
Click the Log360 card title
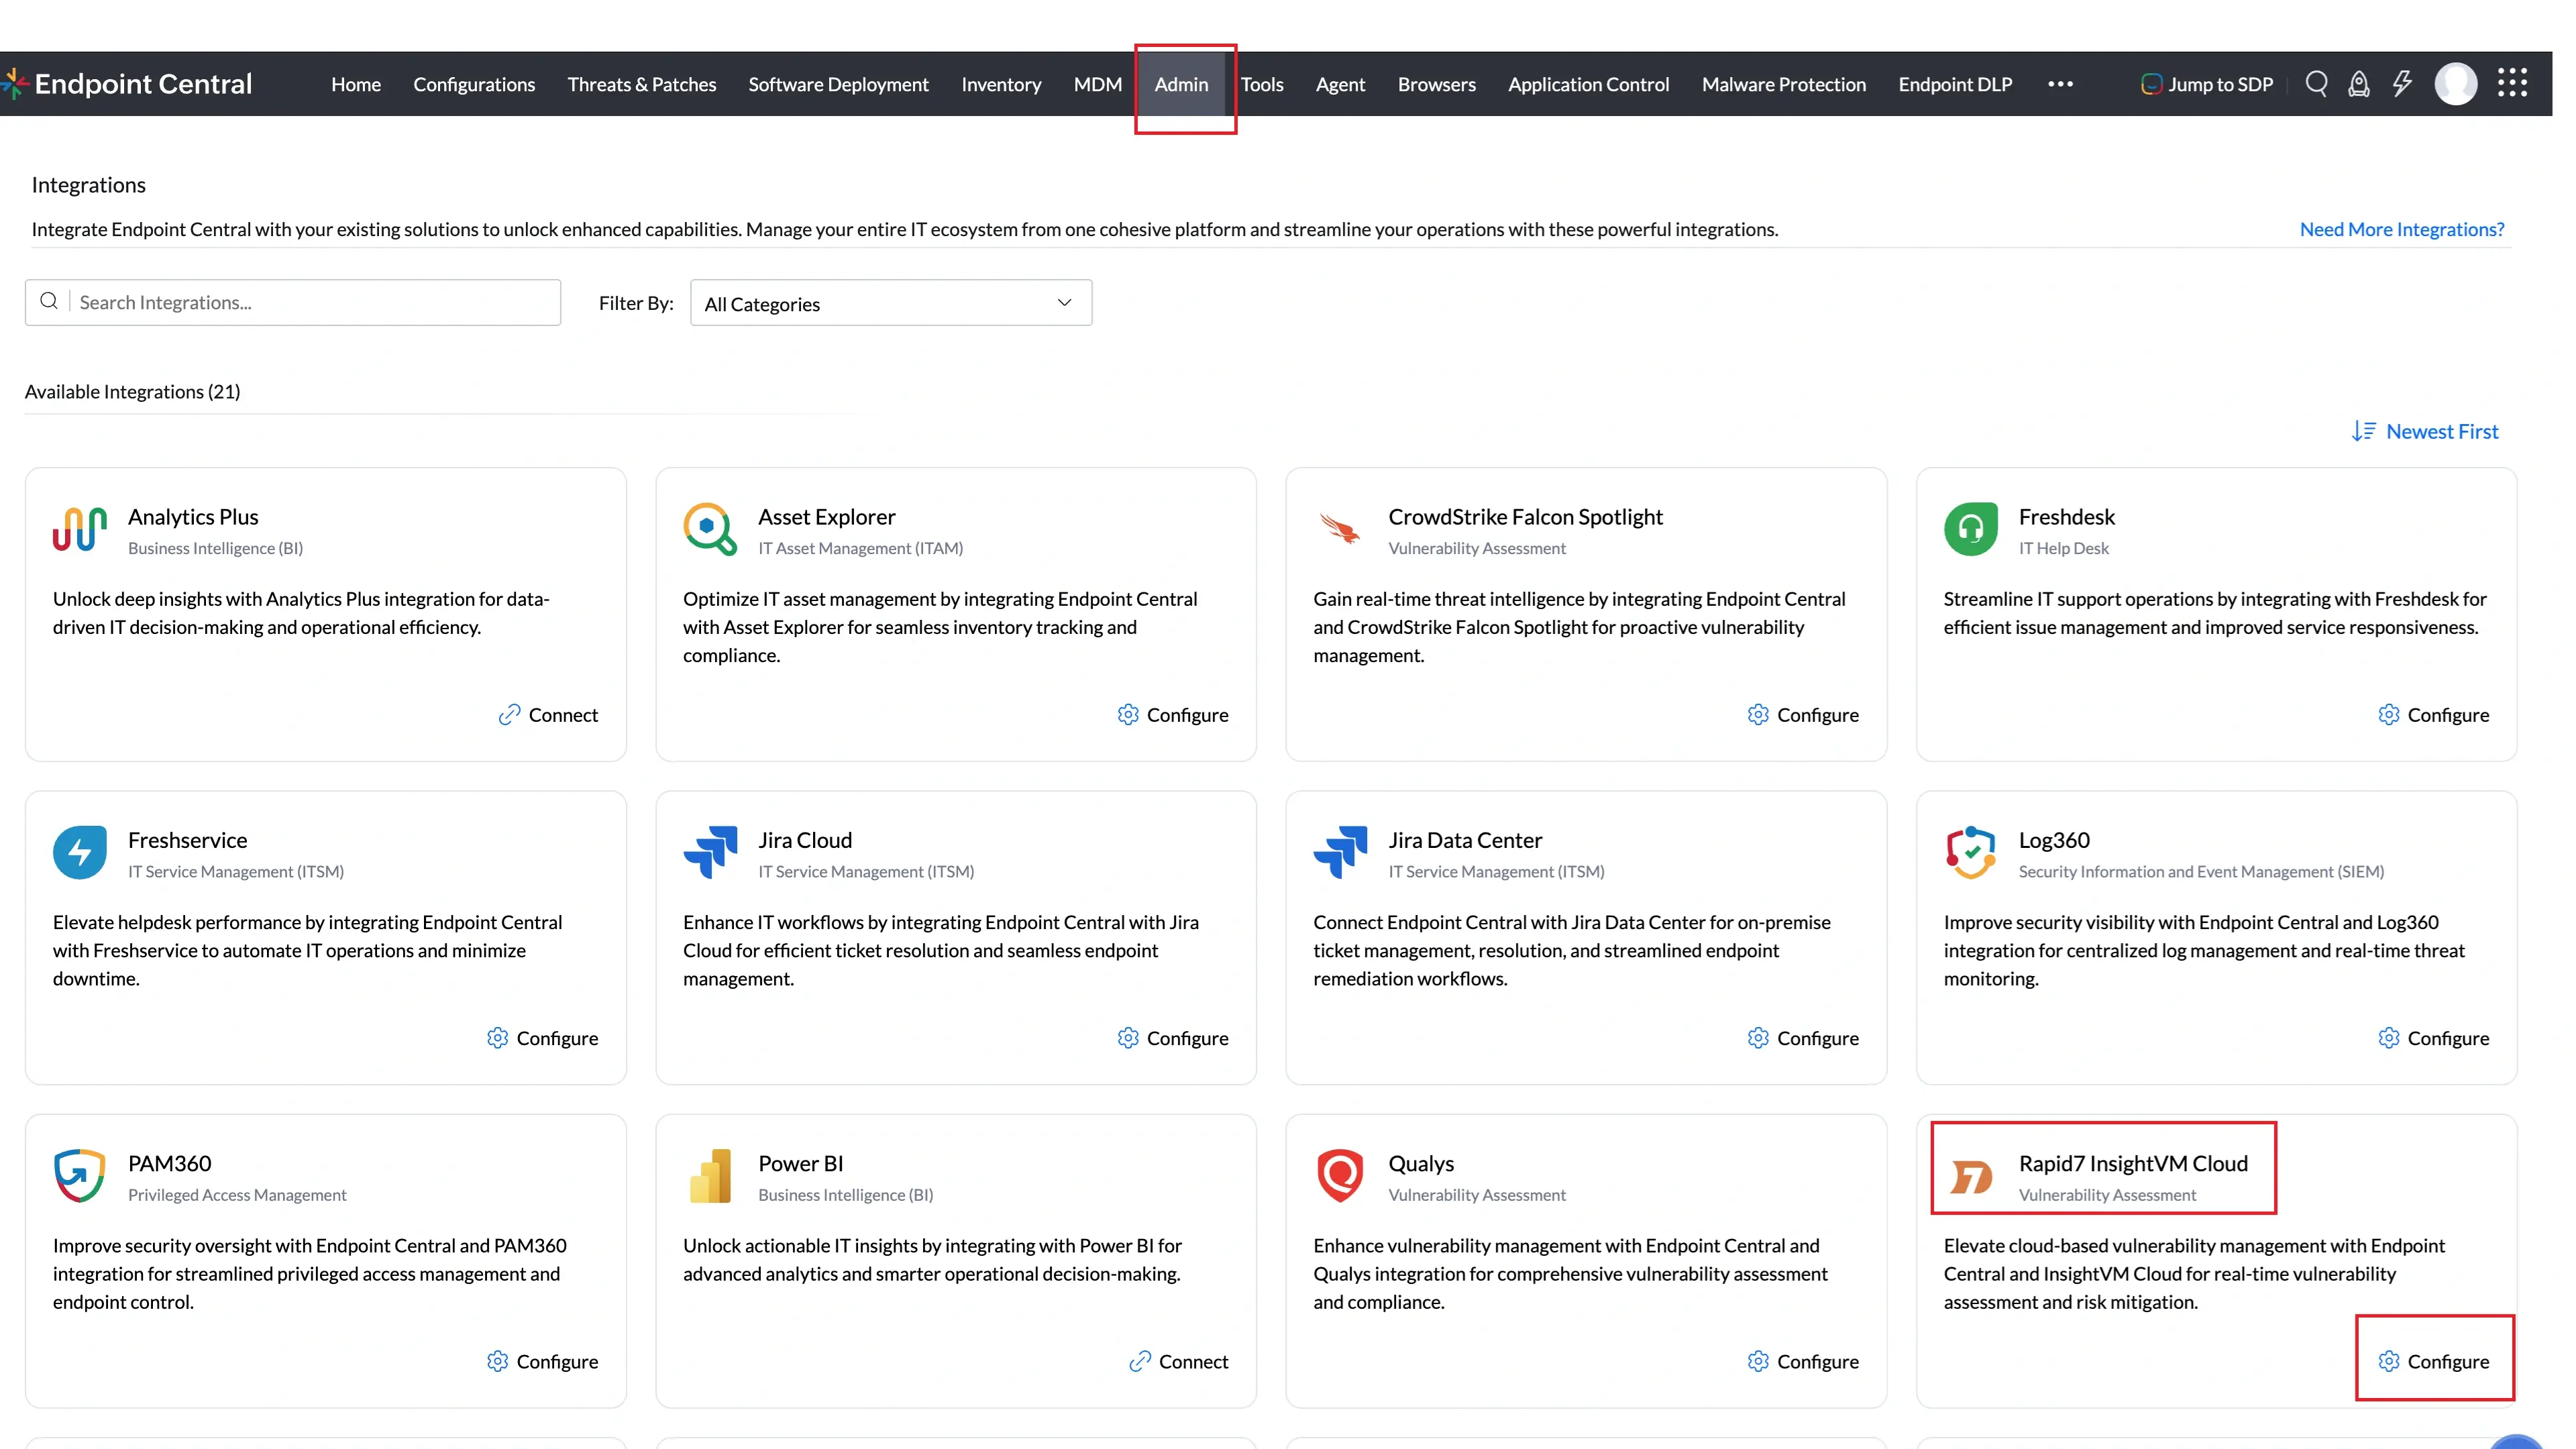(2054, 840)
